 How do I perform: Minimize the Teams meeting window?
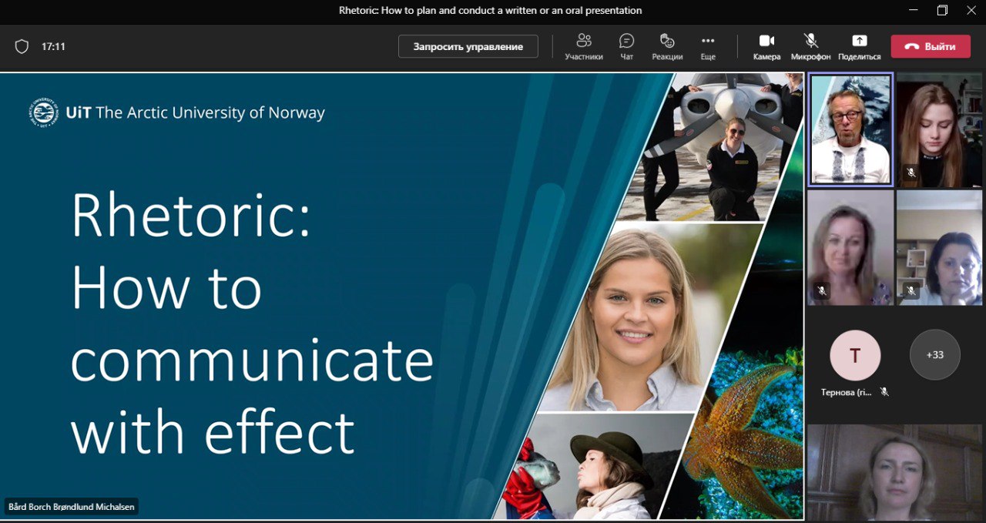(x=914, y=11)
